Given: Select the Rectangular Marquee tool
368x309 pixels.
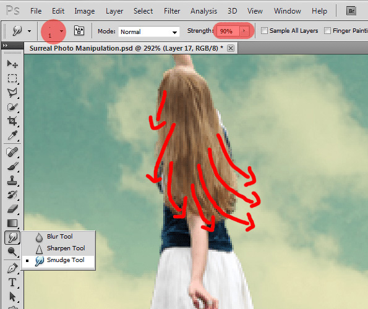Looking at the screenshot, I should tap(12, 78).
